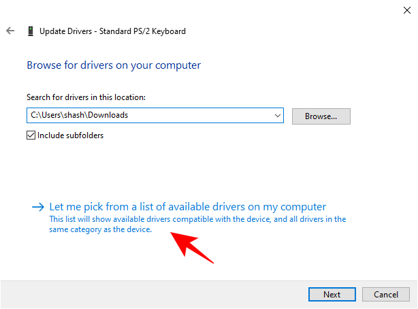Click the description text under Let me pick
Image resolution: width=418 pixels, height=309 pixels.
197,224
